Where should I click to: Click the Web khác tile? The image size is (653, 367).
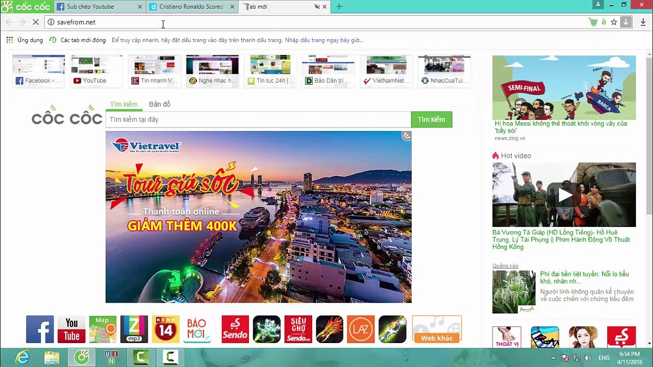(437, 329)
